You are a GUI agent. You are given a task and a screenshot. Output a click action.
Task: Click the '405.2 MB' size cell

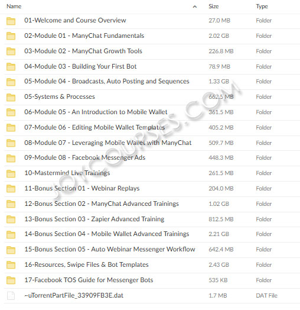221,128
